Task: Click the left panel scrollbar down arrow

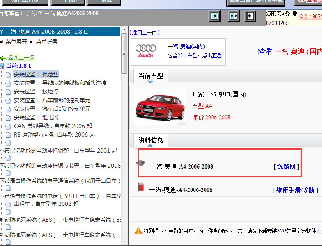Action: click(x=124, y=241)
